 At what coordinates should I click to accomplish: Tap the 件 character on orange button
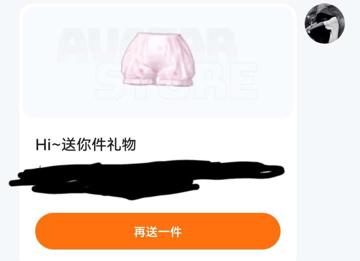point(176,232)
